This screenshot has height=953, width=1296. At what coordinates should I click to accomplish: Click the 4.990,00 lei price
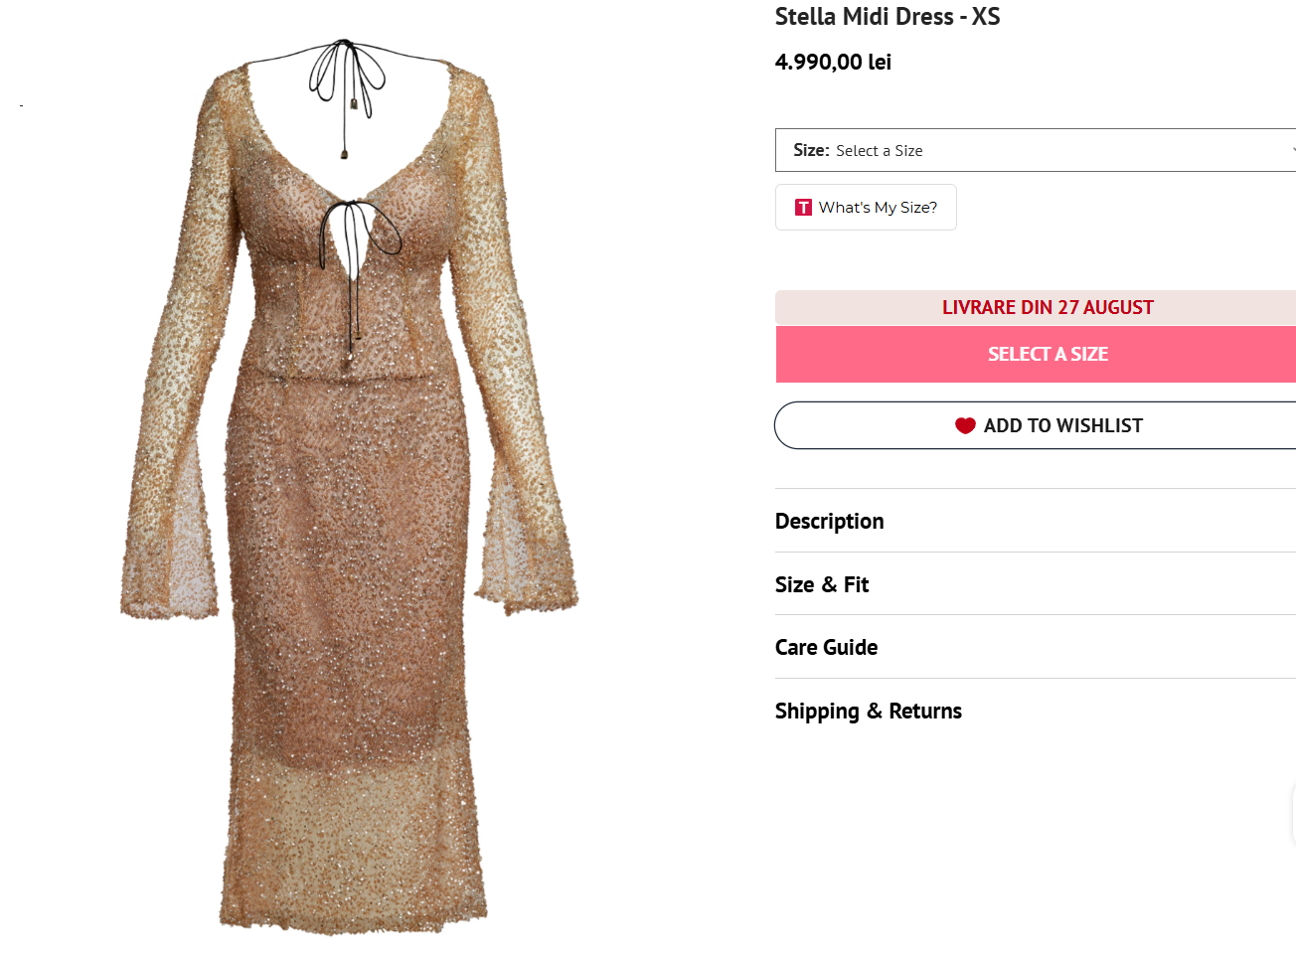click(x=833, y=62)
